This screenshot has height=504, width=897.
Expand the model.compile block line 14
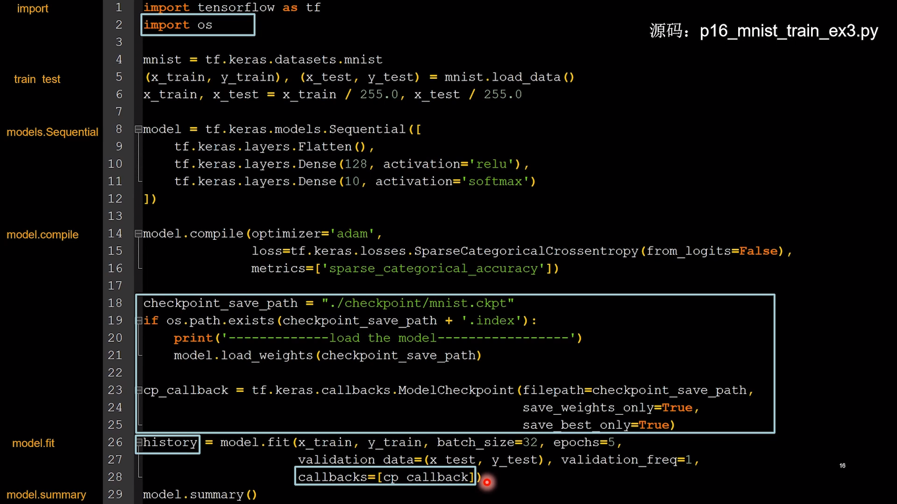point(137,233)
